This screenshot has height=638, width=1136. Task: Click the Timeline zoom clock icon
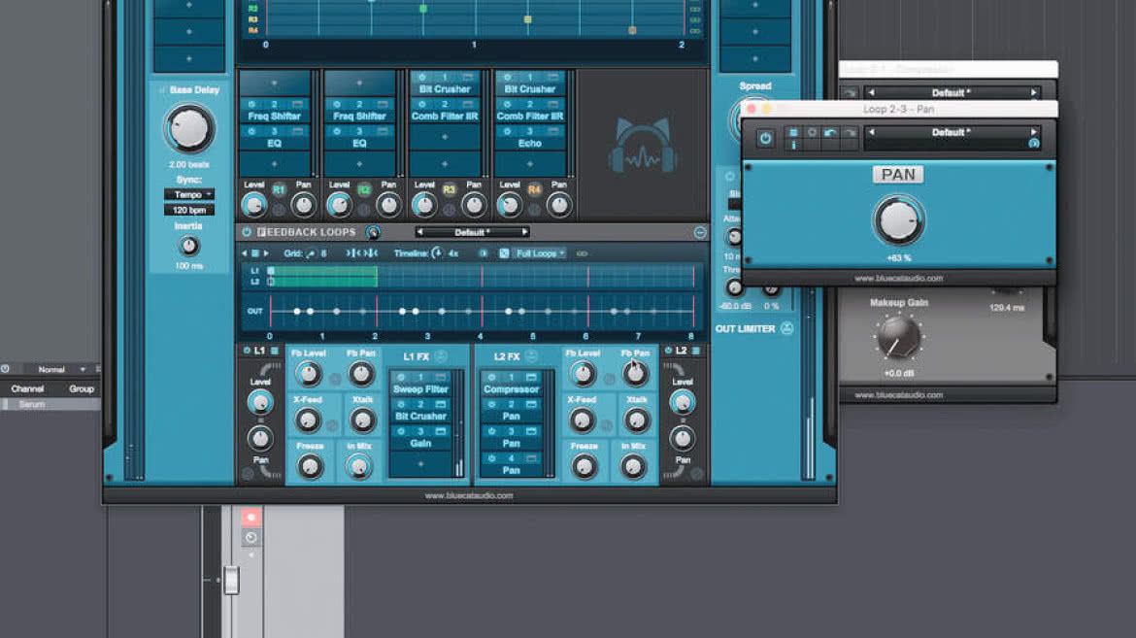(x=437, y=253)
